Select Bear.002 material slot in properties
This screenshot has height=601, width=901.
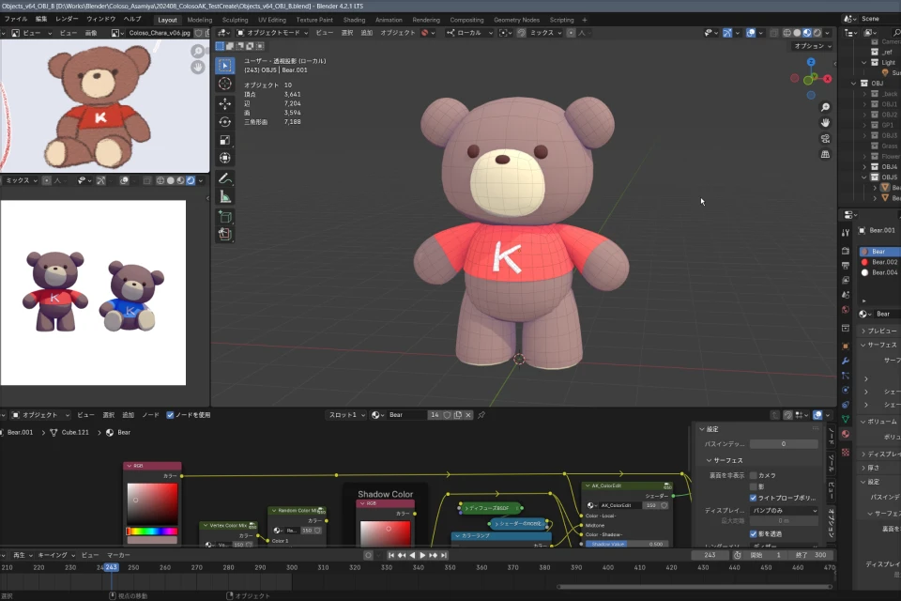879,262
